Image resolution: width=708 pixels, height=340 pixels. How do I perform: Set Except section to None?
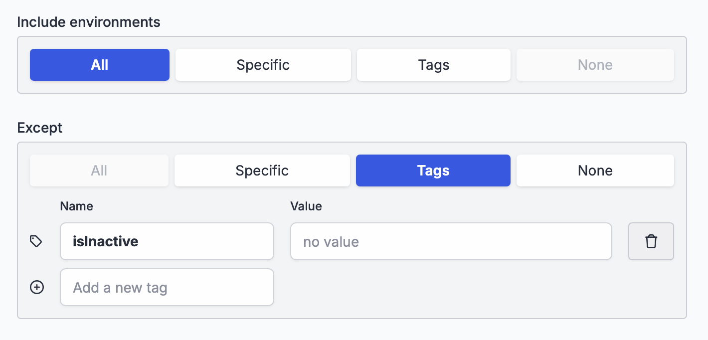click(x=595, y=170)
